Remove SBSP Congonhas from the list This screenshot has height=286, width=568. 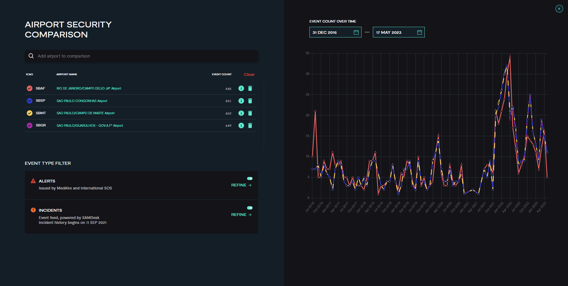pos(250,101)
